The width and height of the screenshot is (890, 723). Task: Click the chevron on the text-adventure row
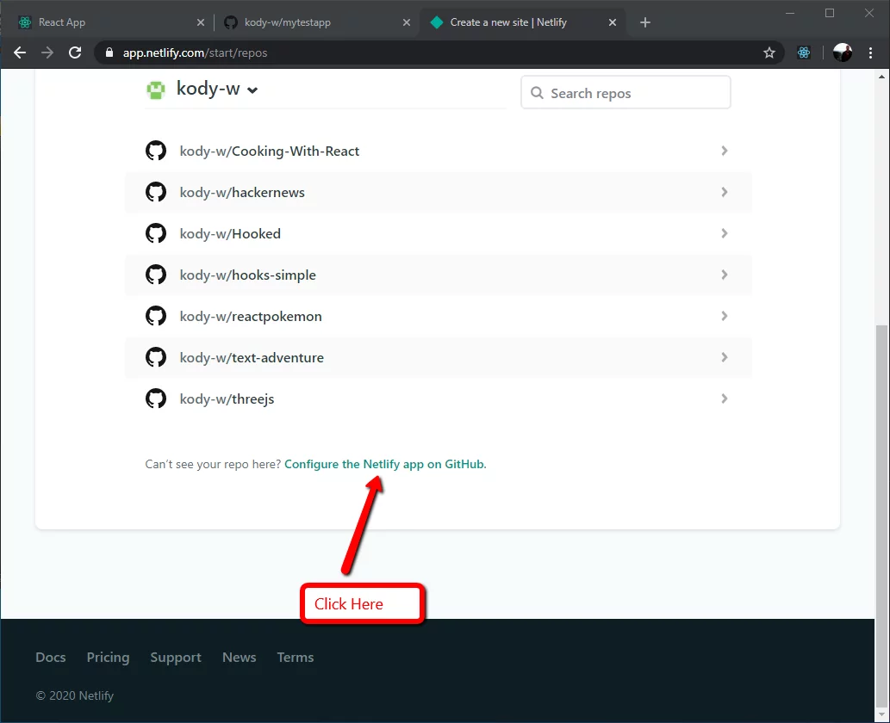point(725,357)
